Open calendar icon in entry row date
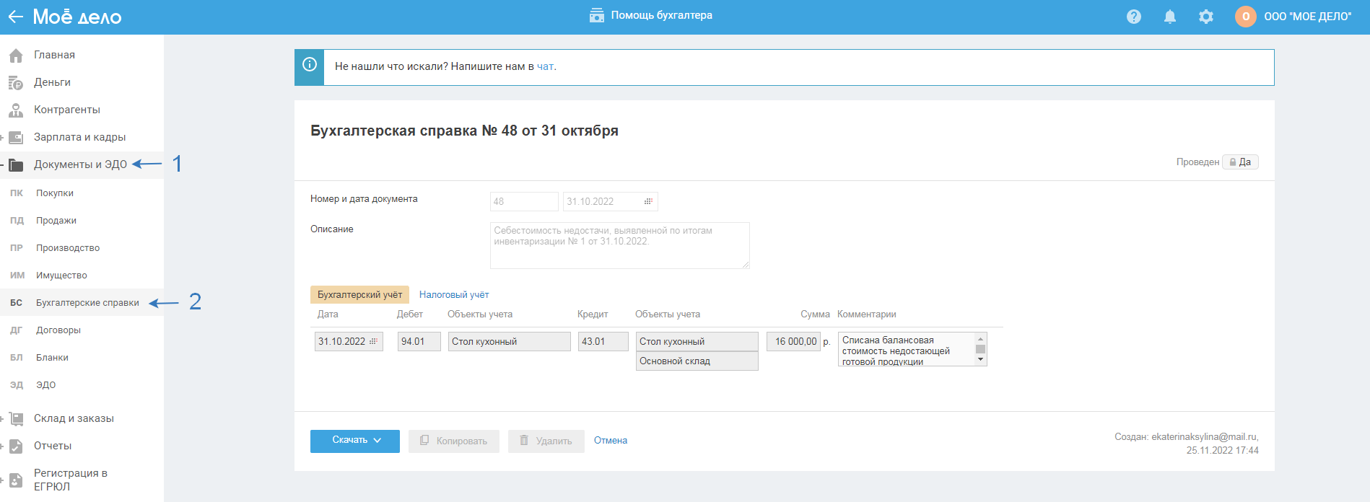The width and height of the screenshot is (1370, 502). point(373,341)
